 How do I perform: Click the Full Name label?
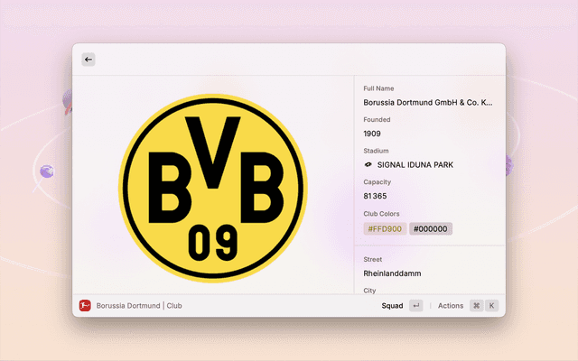point(379,88)
